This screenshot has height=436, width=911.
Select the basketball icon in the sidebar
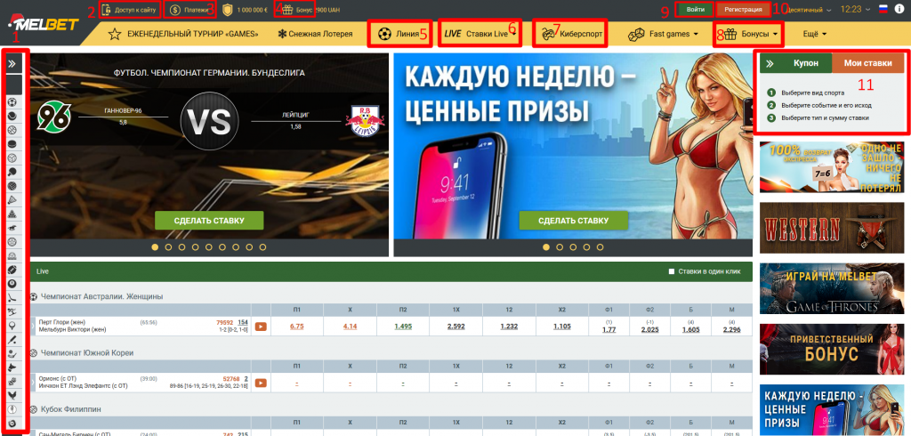tap(12, 130)
